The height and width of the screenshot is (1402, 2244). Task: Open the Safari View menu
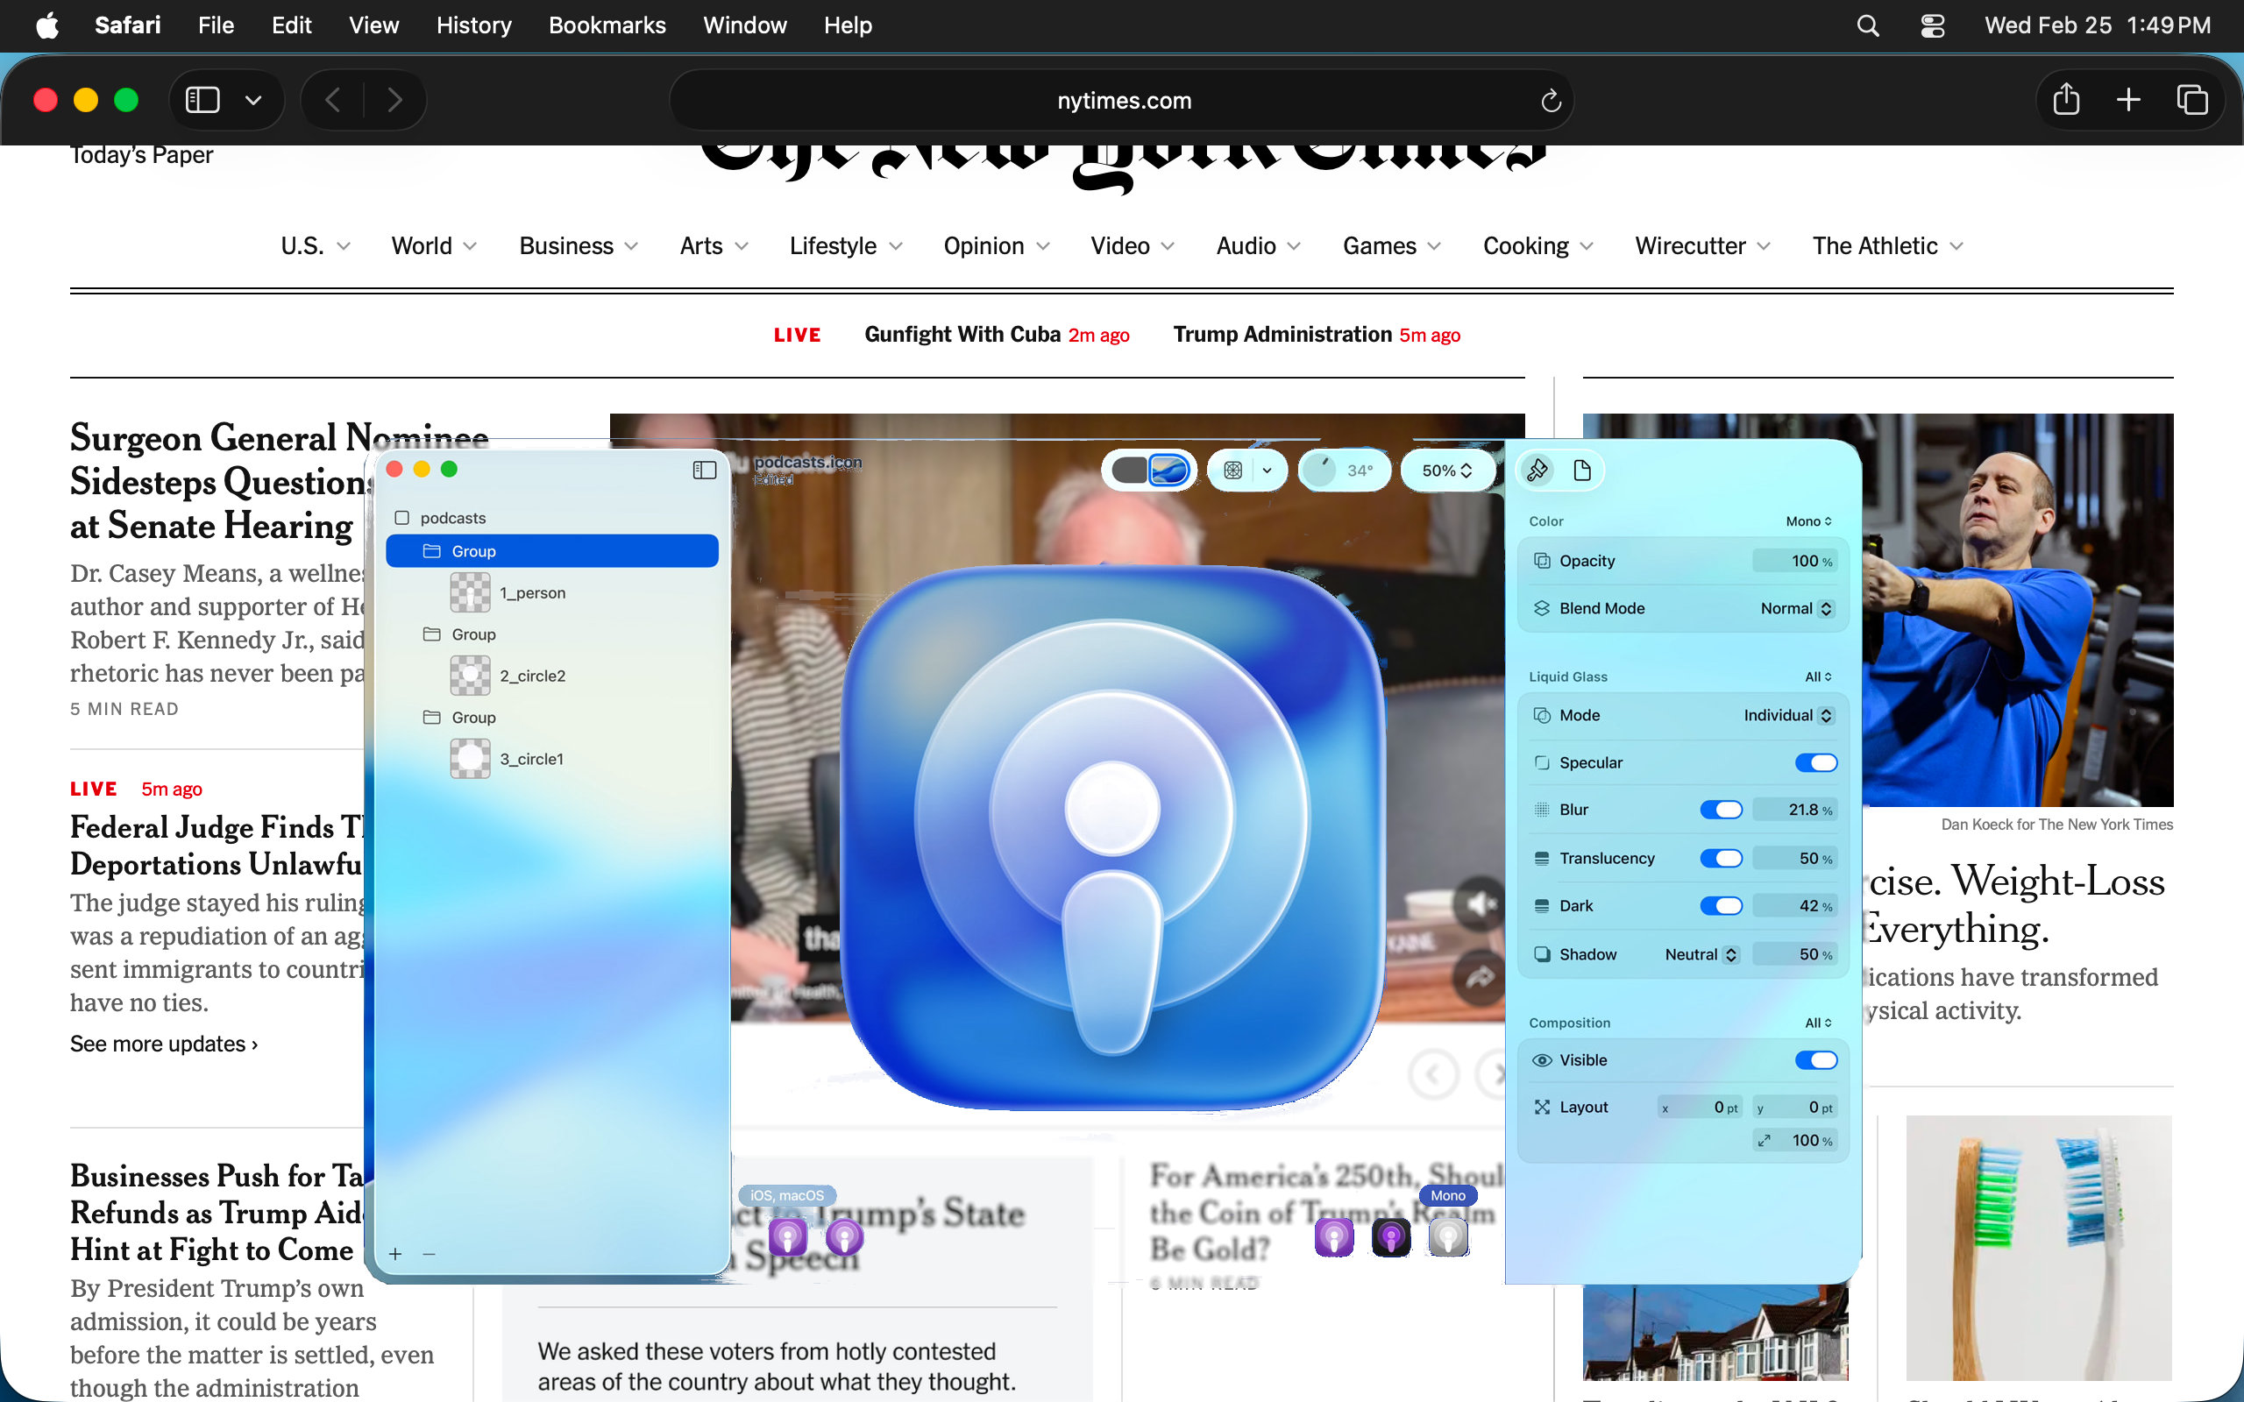click(x=373, y=25)
